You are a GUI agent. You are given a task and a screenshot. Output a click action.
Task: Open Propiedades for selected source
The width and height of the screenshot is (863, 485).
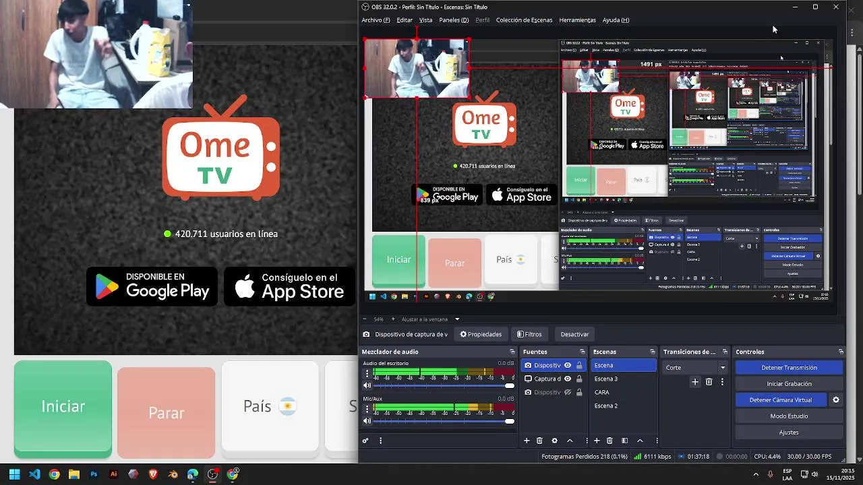pos(481,334)
